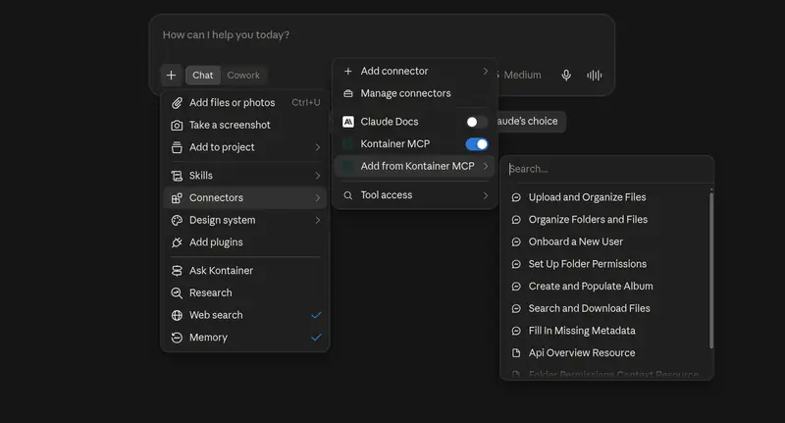Click prompt icon next to Fill In Missing Metadata
The height and width of the screenshot is (423, 785).
tap(516, 331)
